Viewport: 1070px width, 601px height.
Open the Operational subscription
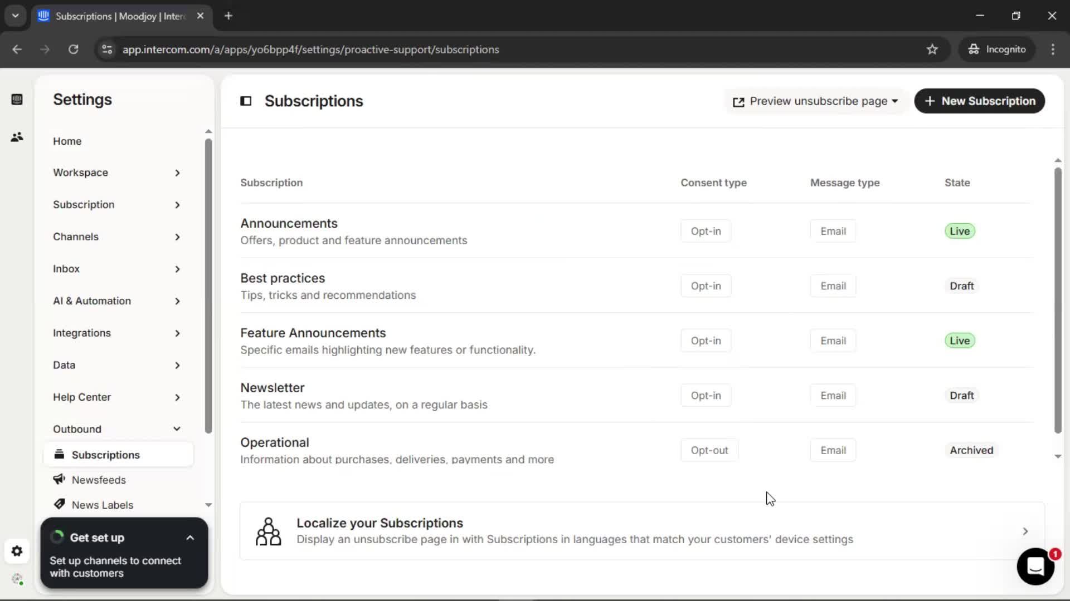click(x=274, y=442)
